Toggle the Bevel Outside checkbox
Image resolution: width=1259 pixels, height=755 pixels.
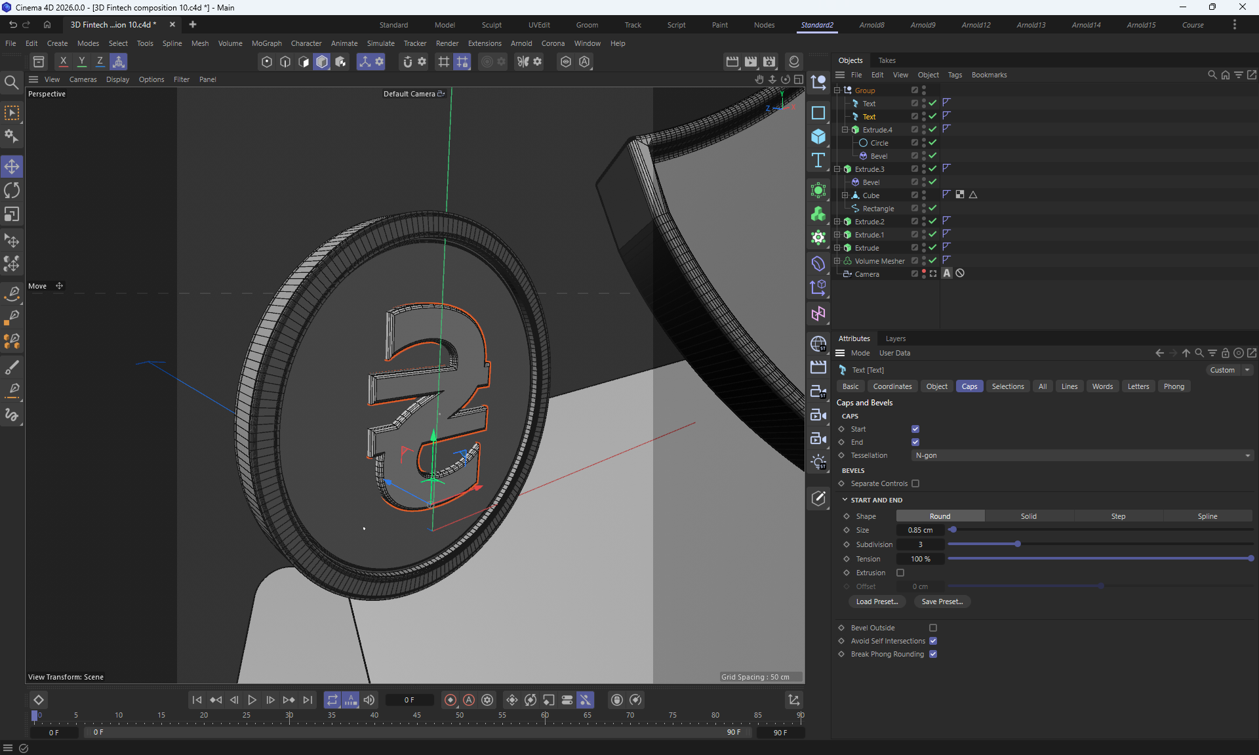[933, 628]
